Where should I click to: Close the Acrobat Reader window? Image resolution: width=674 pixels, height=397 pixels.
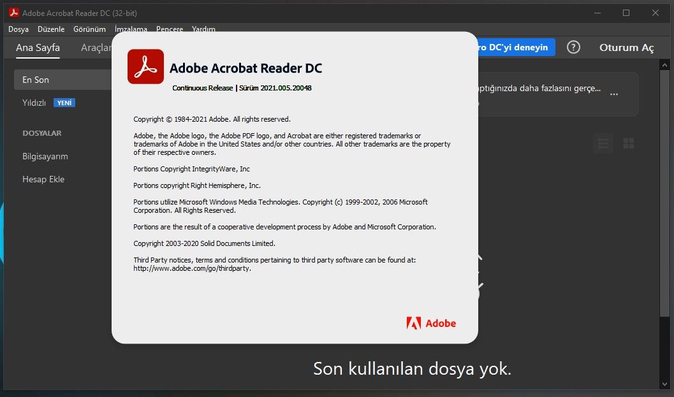pos(655,13)
